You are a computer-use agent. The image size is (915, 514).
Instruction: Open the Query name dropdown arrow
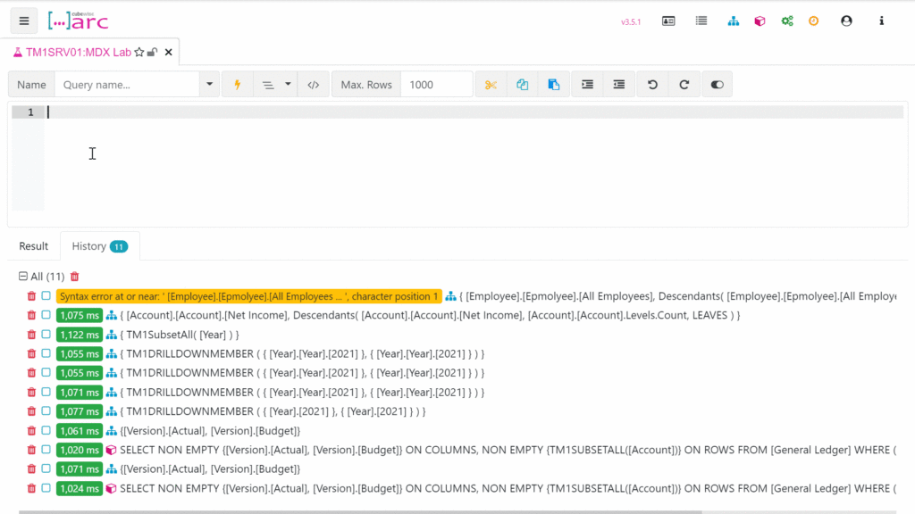click(x=210, y=85)
